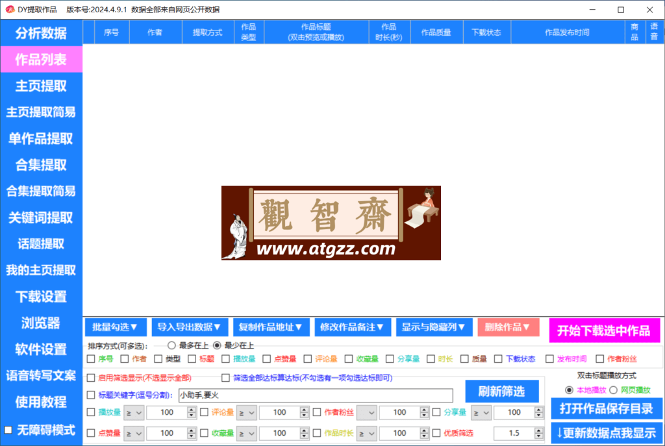Select 最少在上 sort radio button
Viewport: 665px width, 446px height.
tap(217, 345)
